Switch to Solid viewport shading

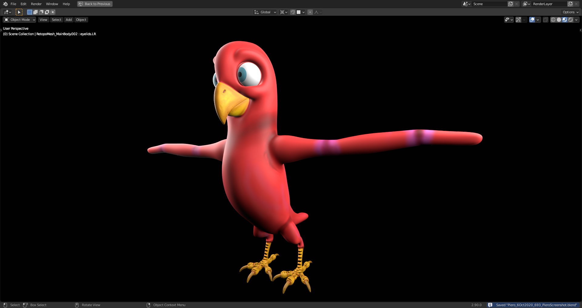[x=559, y=19]
